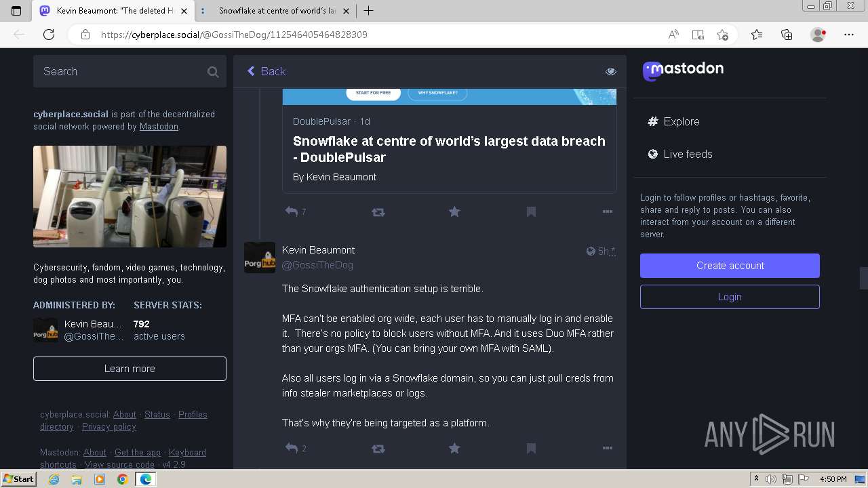The width and height of the screenshot is (868, 488).
Task: Open the Keyboard shortcuts link
Action: [123, 459]
